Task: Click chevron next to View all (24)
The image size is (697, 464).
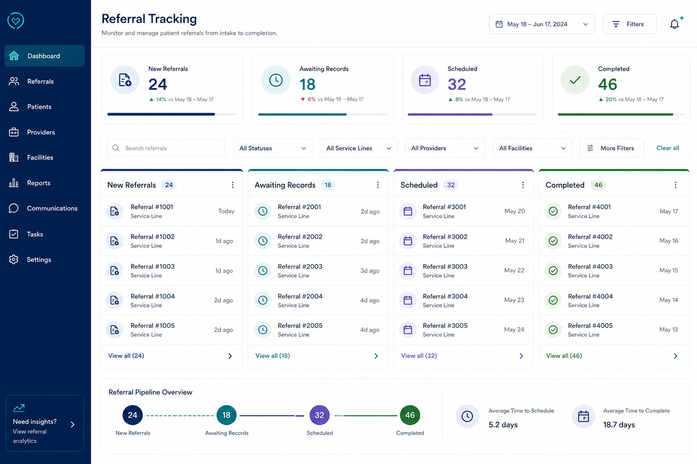Action: point(230,356)
